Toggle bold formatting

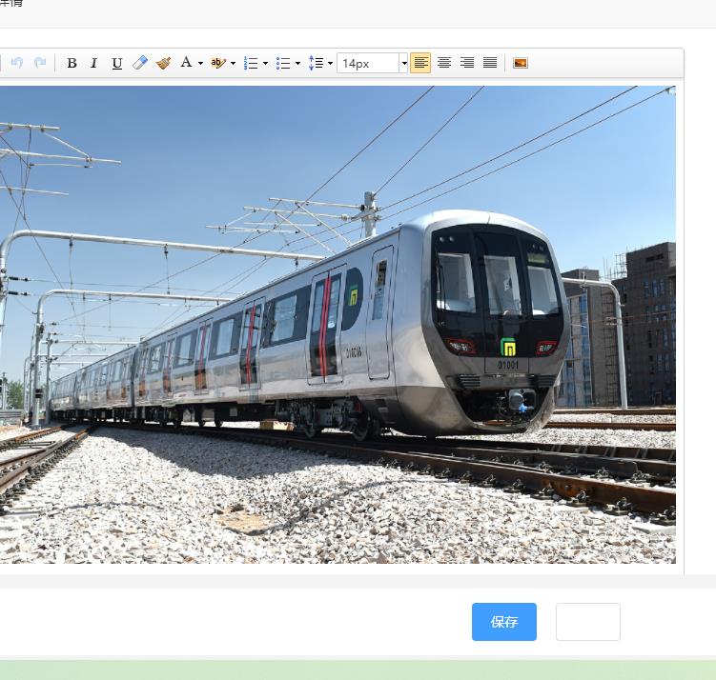click(72, 63)
